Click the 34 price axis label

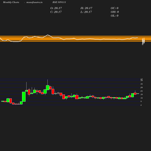142,84
